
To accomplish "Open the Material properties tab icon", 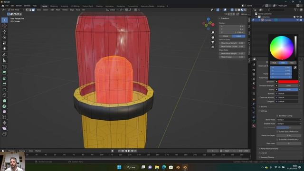I will [x=254, y=126].
